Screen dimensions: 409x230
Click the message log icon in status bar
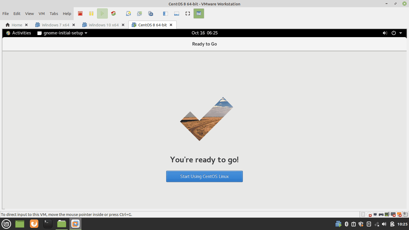coord(406,214)
